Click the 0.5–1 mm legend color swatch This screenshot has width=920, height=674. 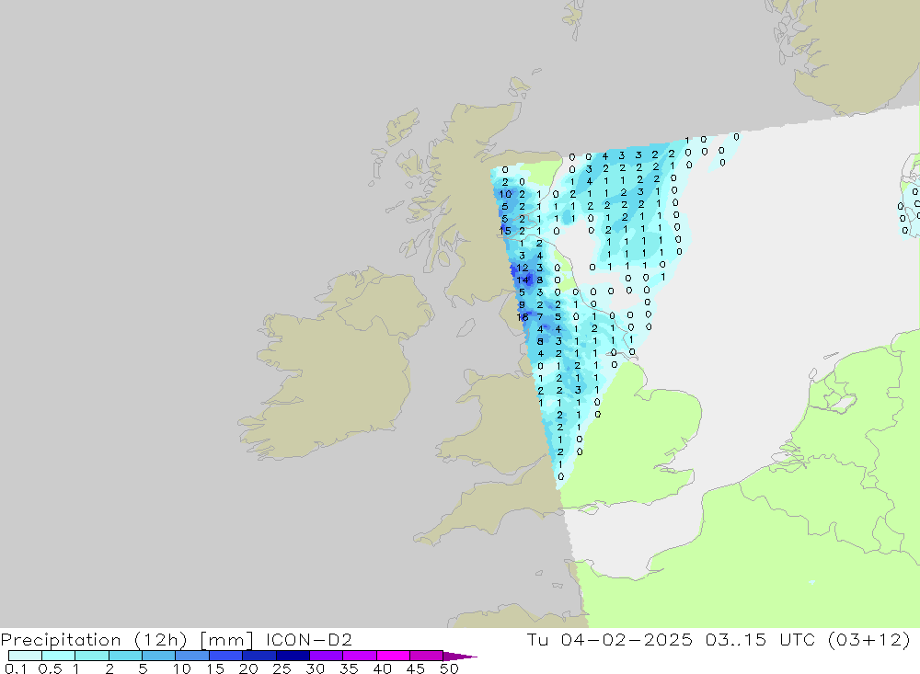[x=58, y=656]
